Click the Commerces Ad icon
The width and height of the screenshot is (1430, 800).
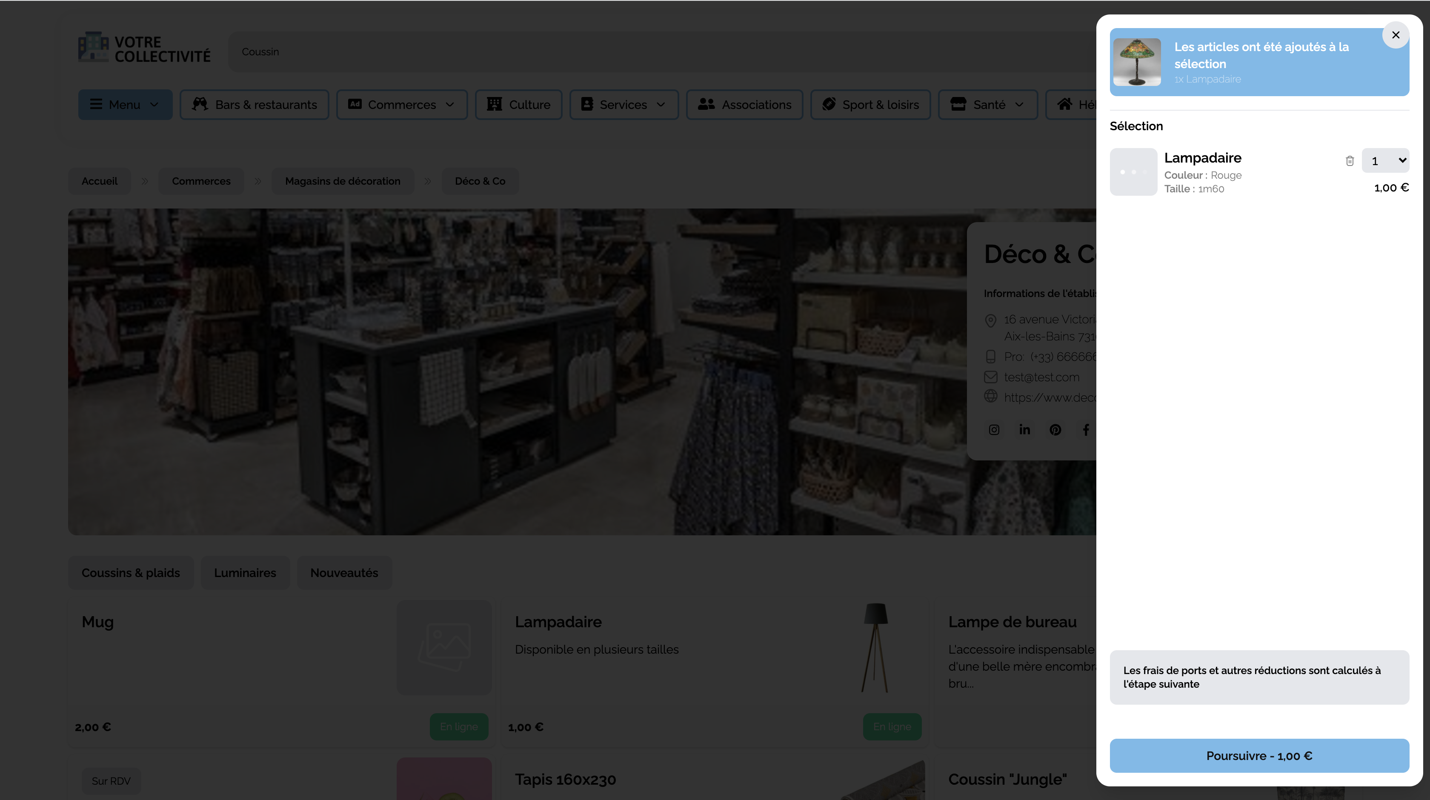pyautogui.click(x=355, y=104)
